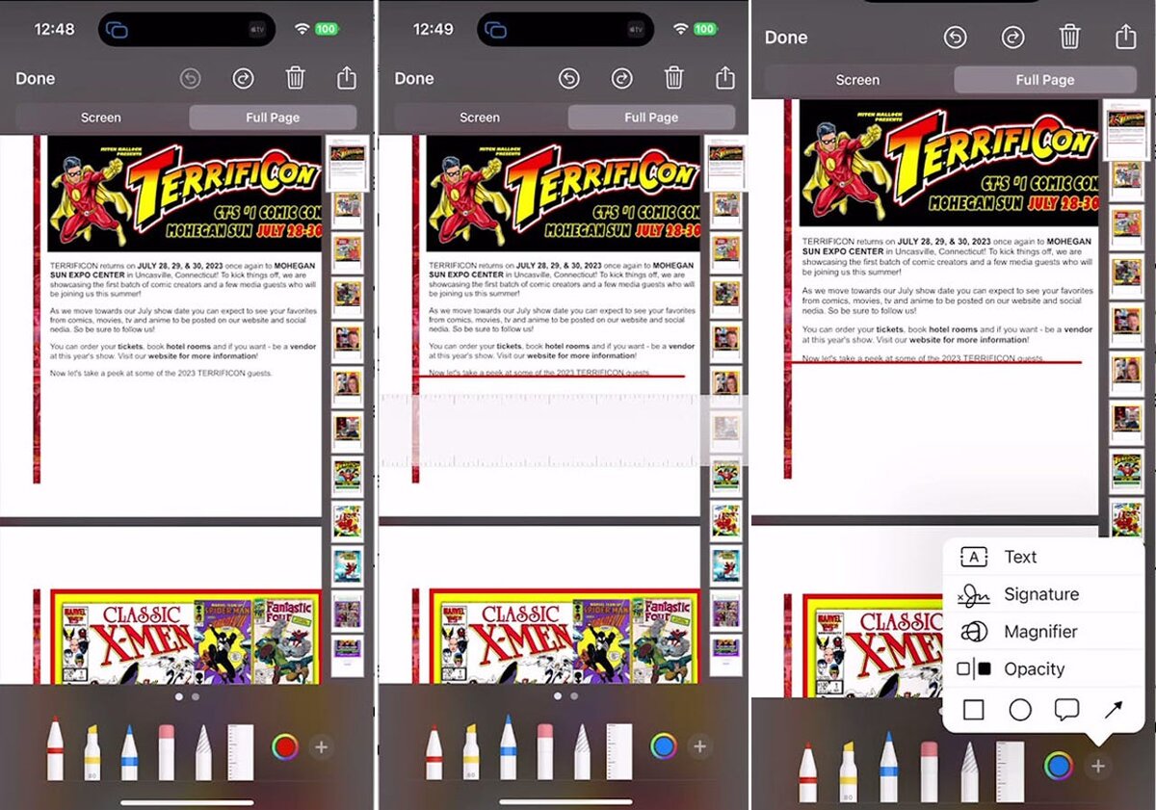
Task: Redo arrow in the middle phone toolbar
Action: (x=622, y=79)
